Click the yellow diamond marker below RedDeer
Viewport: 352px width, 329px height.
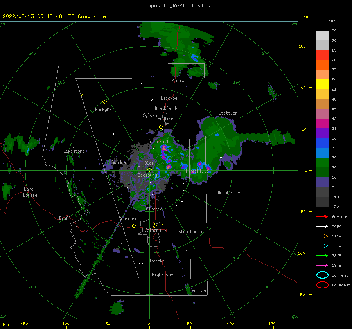pos(161,127)
